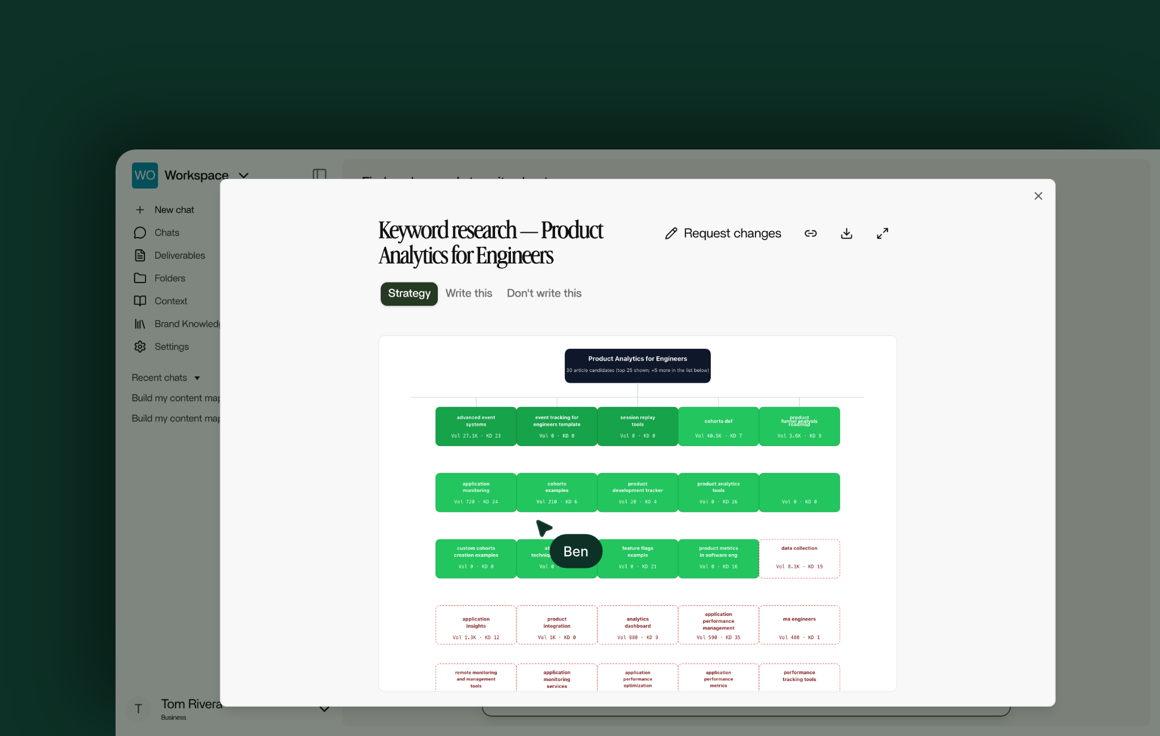Select application performance management card
This screenshot has width=1160, height=736.
coord(718,625)
